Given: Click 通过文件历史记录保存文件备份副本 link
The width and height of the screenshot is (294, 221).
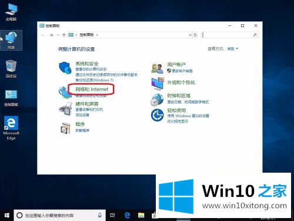Looking at the screenshot, I should [106, 75].
